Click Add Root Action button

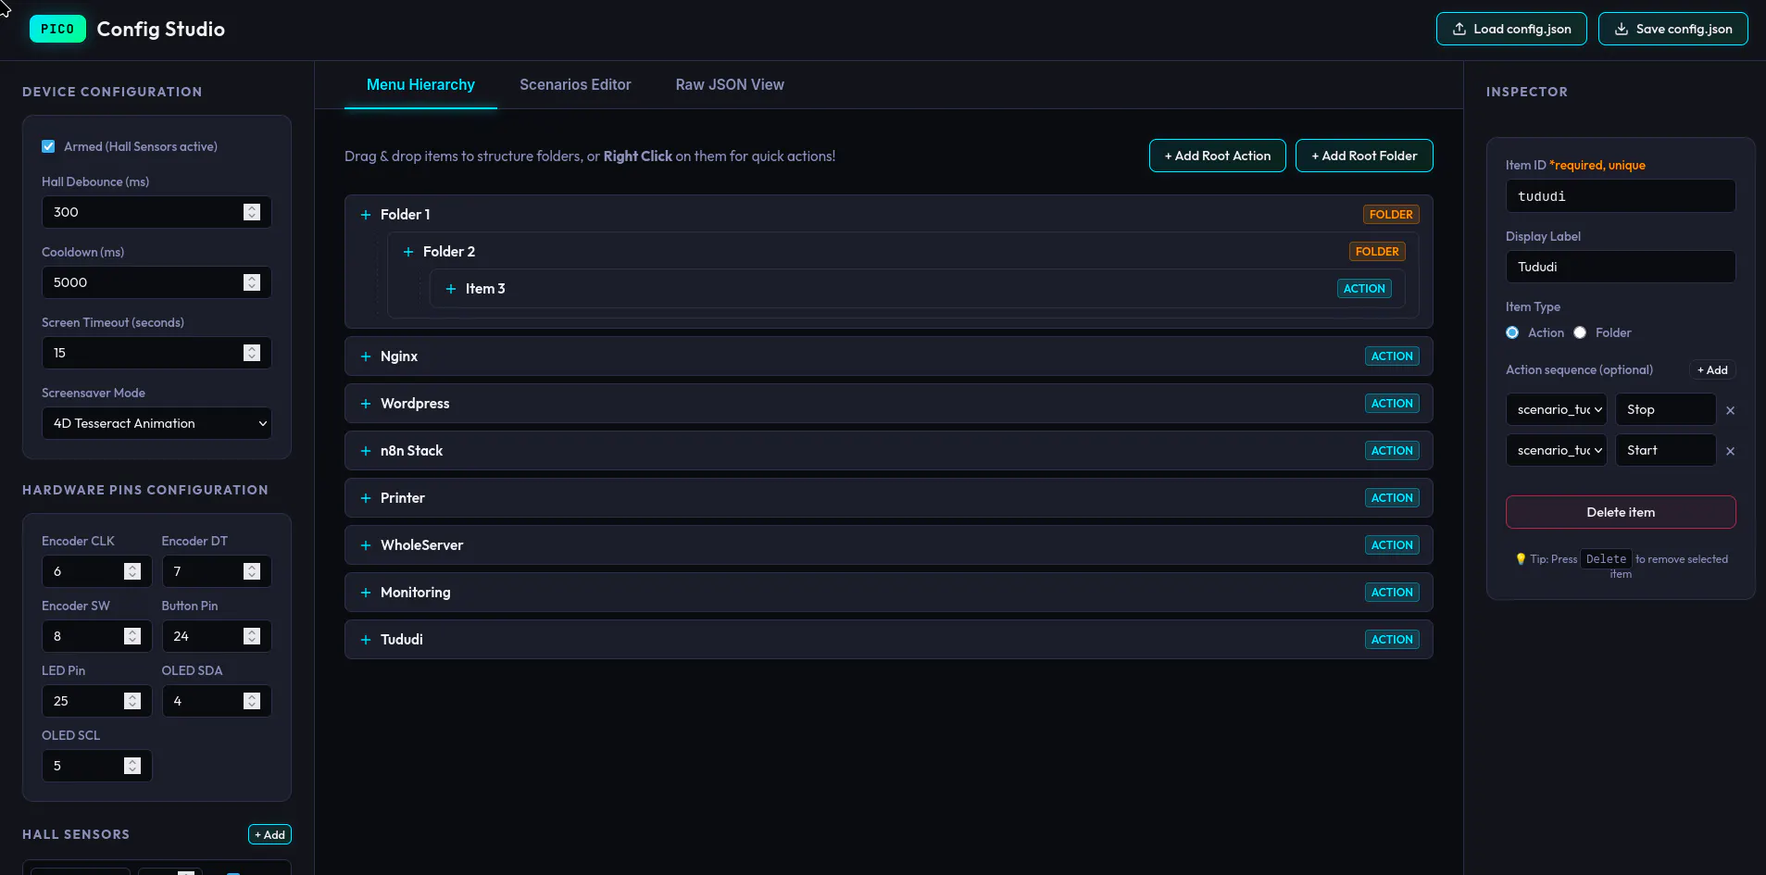point(1217,156)
